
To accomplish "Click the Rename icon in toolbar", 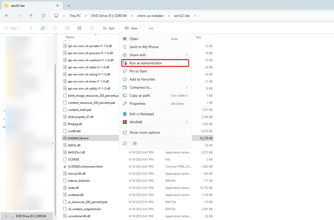I will (67, 28).
